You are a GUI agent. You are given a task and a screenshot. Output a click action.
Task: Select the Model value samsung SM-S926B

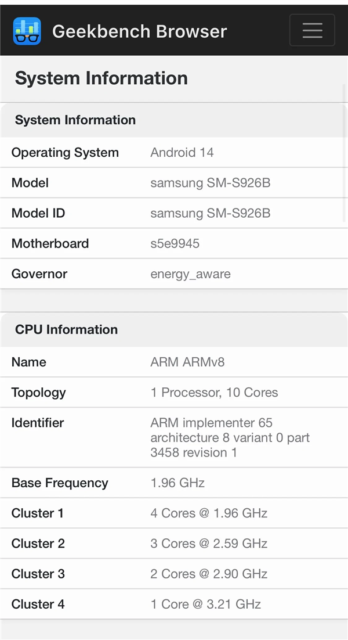coord(211,183)
